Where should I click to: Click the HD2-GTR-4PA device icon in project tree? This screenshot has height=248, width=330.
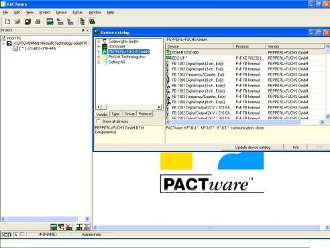15,48
